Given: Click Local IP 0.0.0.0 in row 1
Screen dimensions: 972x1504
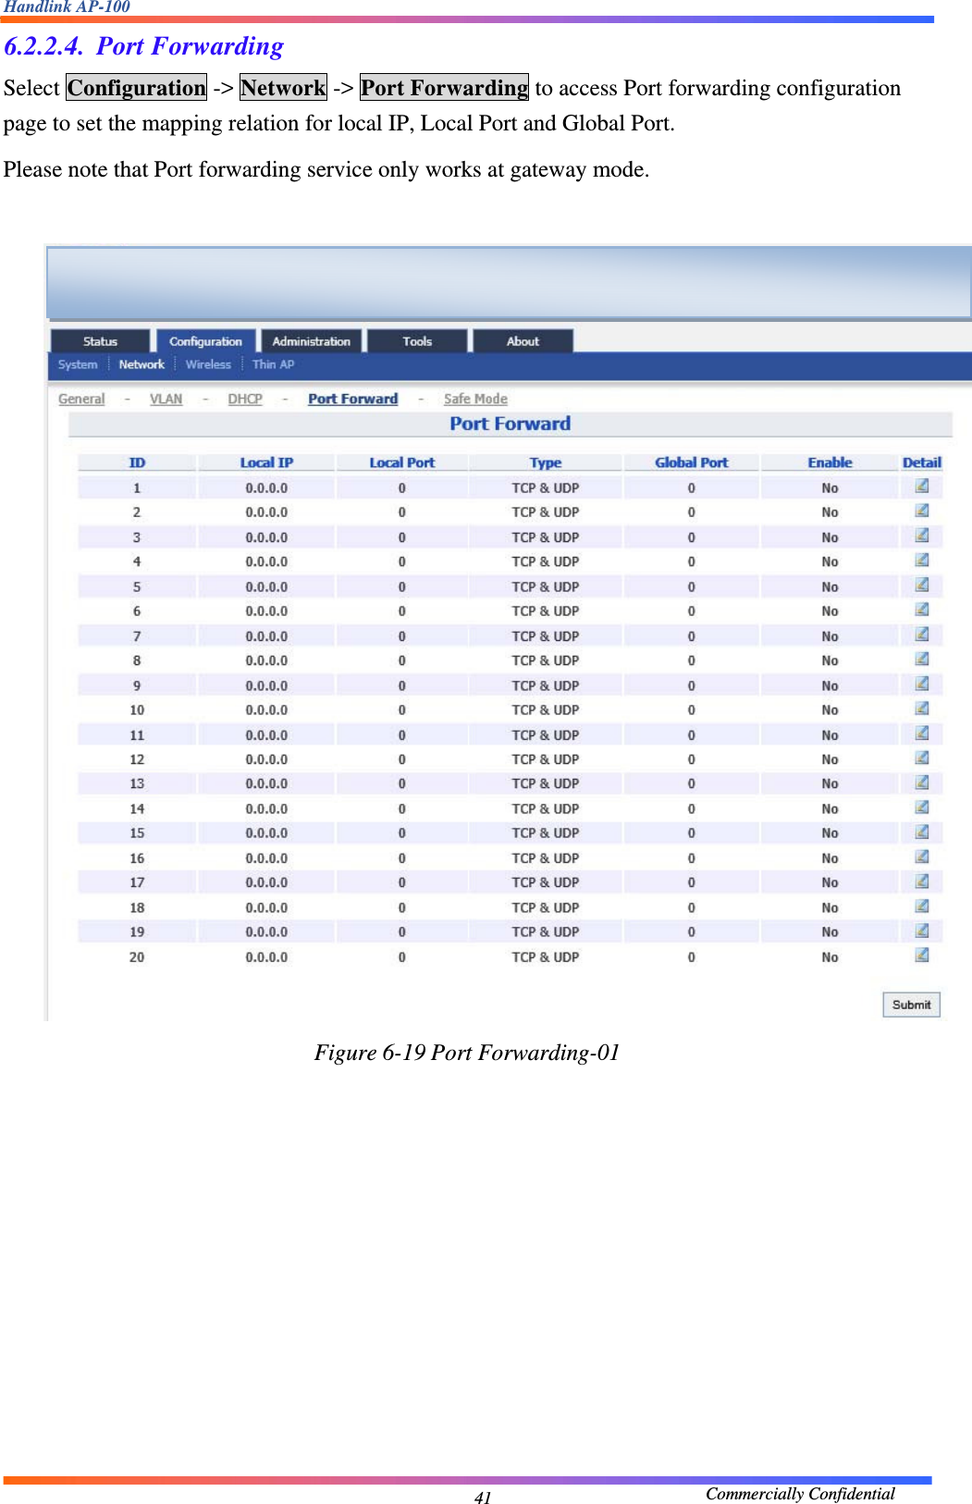Looking at the screenshot, I should pos(266,487).
